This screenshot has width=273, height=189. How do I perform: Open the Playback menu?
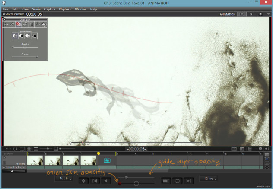65,9
